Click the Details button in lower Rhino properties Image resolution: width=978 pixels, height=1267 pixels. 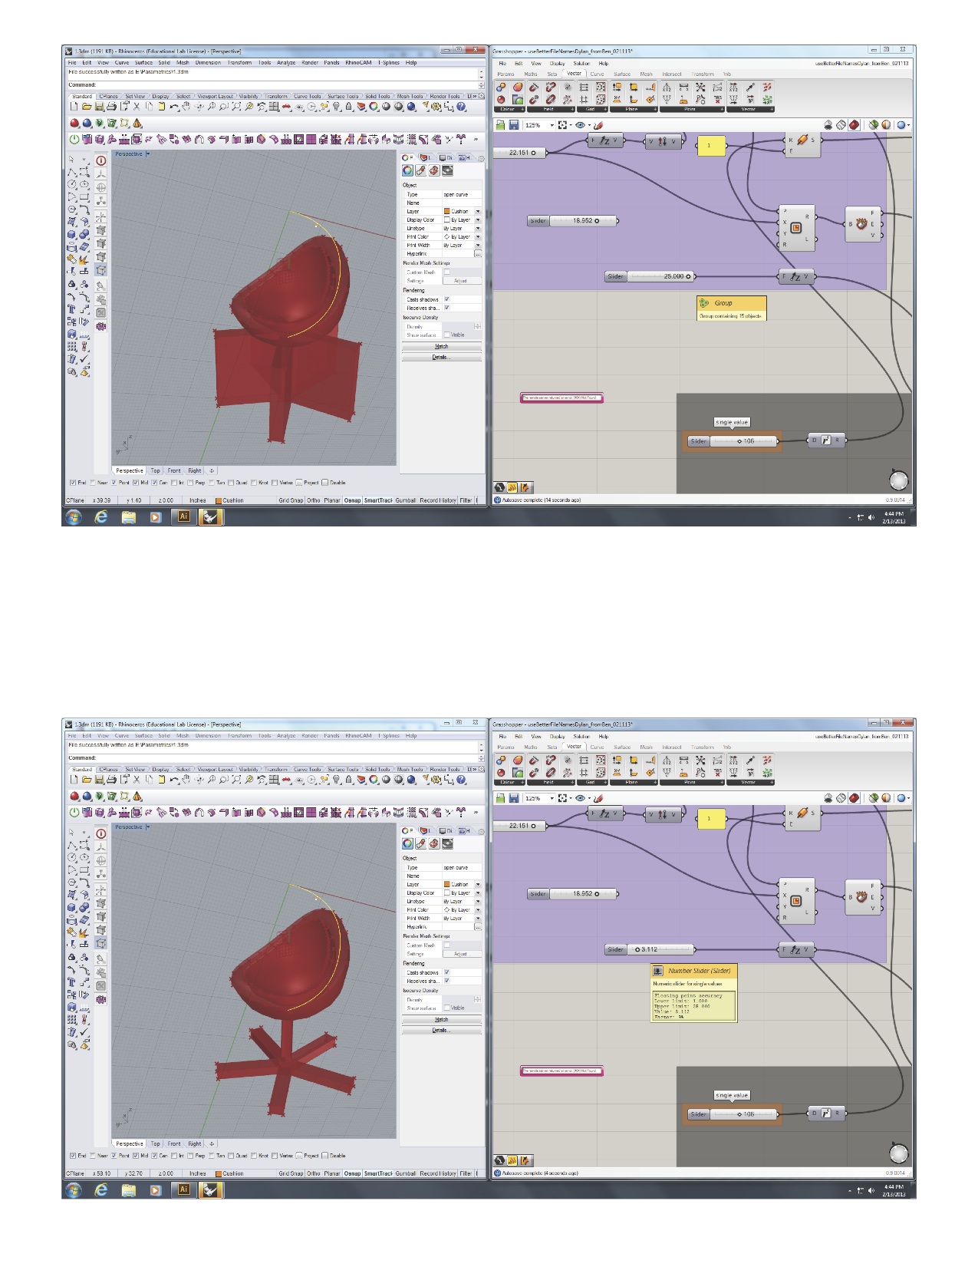point(441,1030)
